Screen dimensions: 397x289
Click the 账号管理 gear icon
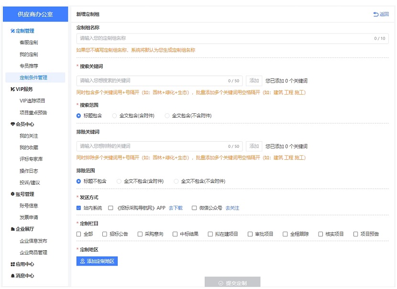pyautogui.click(x=12, y=194)
